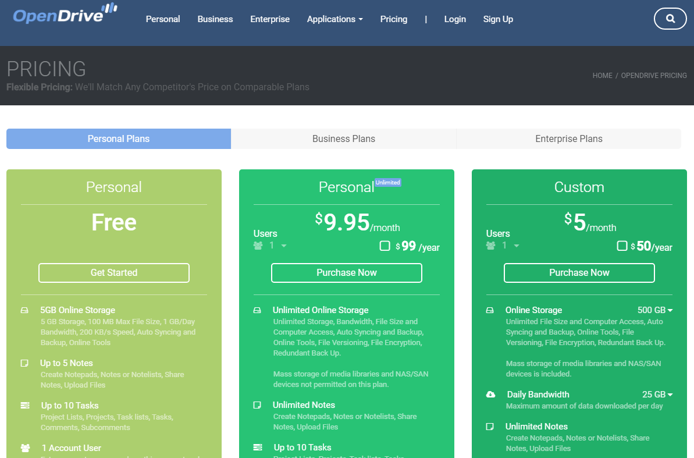
Task: Click the drive icon beside Unlimited Online Storage
Action: 257,311
